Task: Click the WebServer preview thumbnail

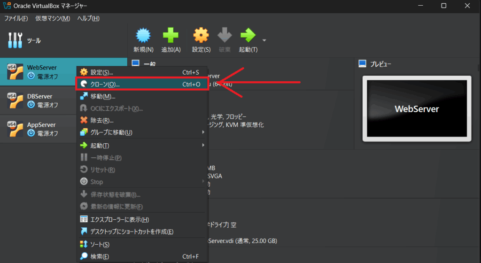Action: coord(417,108)
